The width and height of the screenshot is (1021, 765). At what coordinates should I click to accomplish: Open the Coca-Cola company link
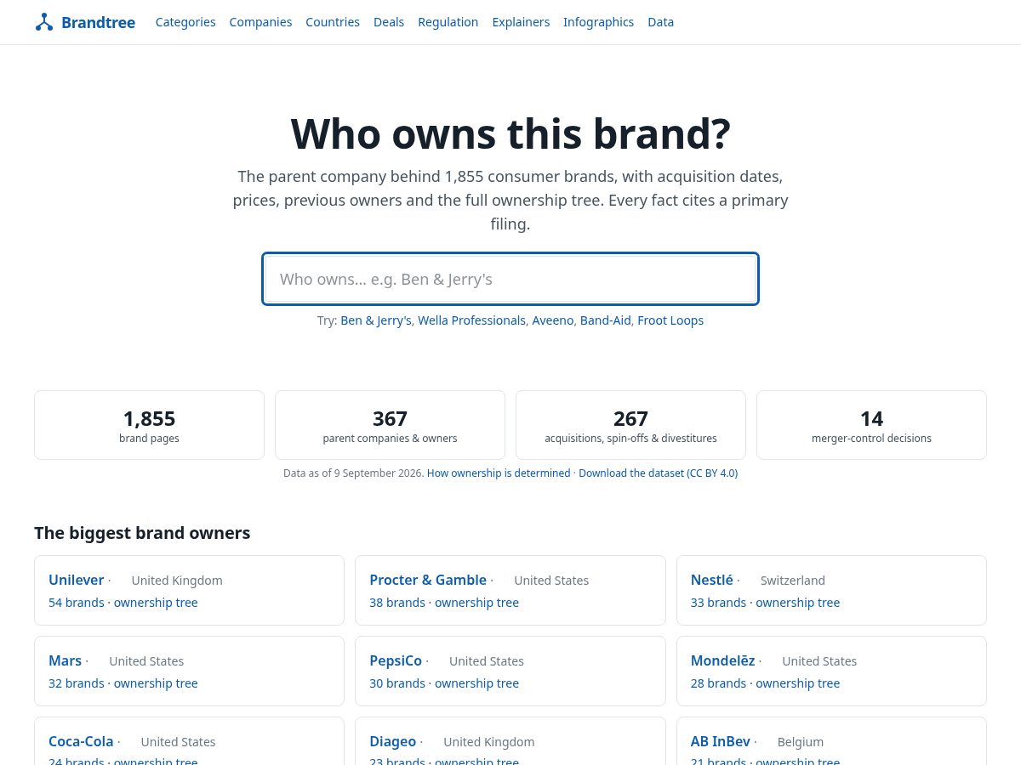(x=81, y=741)
